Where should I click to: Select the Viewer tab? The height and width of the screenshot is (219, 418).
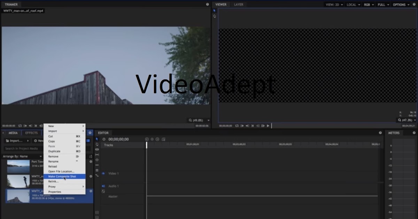[221, 5]
